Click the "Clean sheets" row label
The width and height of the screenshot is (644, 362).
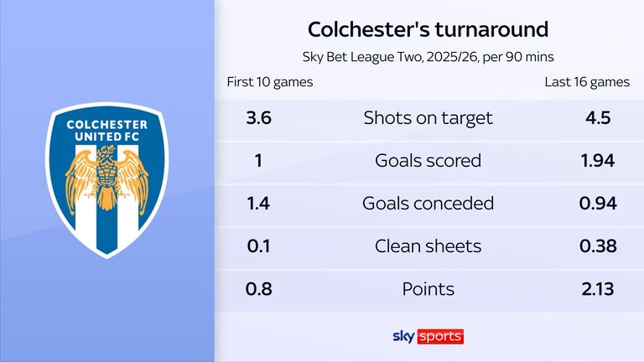[428, 246]
